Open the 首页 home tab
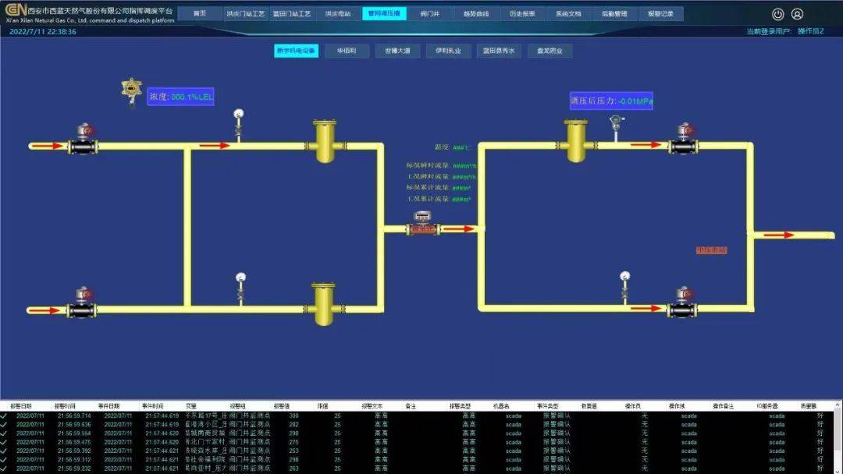Viewport: 843px width, 474px height. click(x=200, y=13)
